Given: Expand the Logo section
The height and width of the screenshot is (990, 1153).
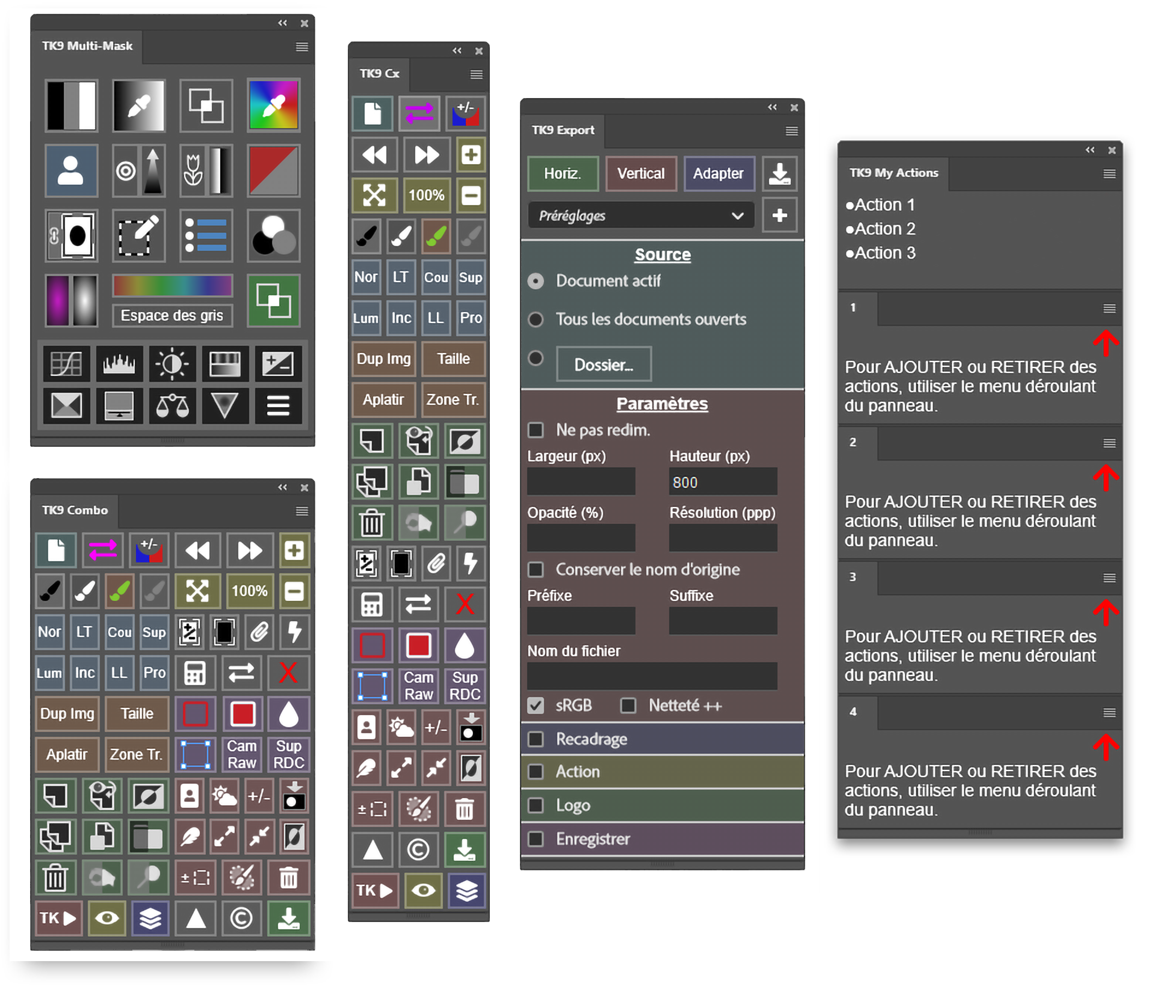Looking at the screenshot, I should [663, 805].
